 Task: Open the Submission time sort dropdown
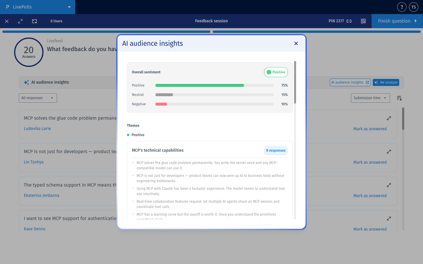[370, 98]
